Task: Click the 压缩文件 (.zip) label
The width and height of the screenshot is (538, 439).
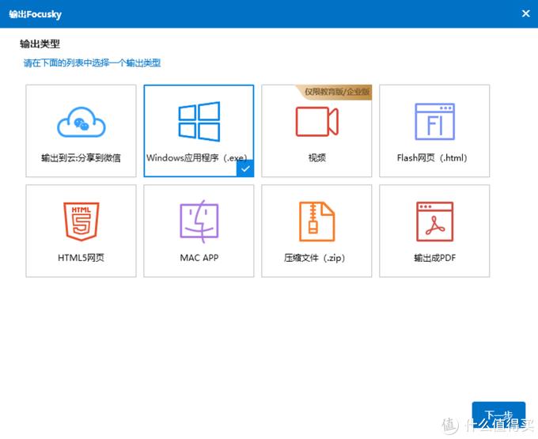Action: pos(314,258)
